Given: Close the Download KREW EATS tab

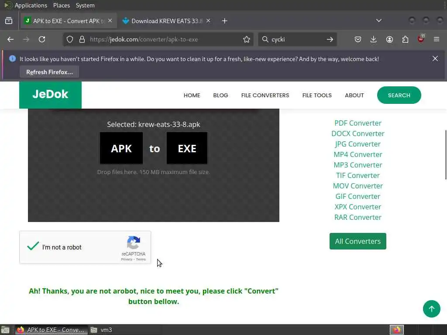Looking at the screenshot, I should (208, 21).
